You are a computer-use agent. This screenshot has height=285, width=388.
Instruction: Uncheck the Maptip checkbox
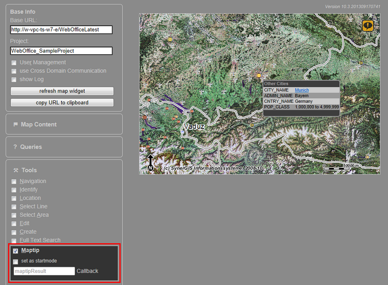tap(16, 251)
